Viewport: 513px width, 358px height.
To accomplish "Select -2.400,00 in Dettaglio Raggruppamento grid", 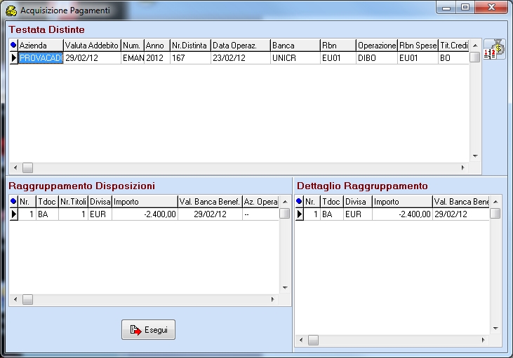I will tap(402, 214).
